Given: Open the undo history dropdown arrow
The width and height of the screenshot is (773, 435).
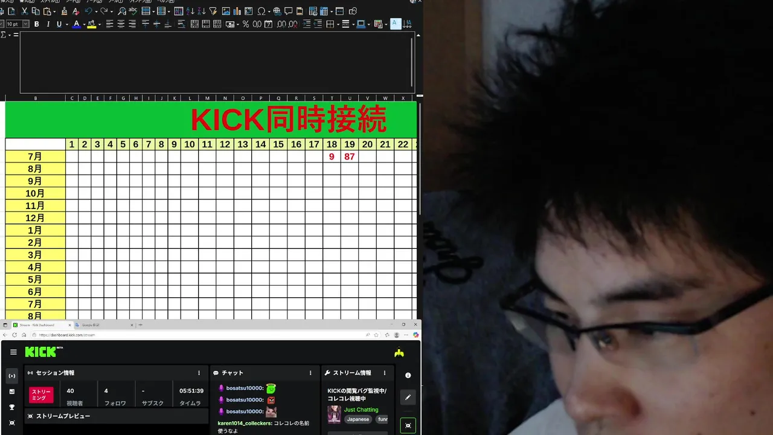Looking at the screenshot, I should point(96,11).
